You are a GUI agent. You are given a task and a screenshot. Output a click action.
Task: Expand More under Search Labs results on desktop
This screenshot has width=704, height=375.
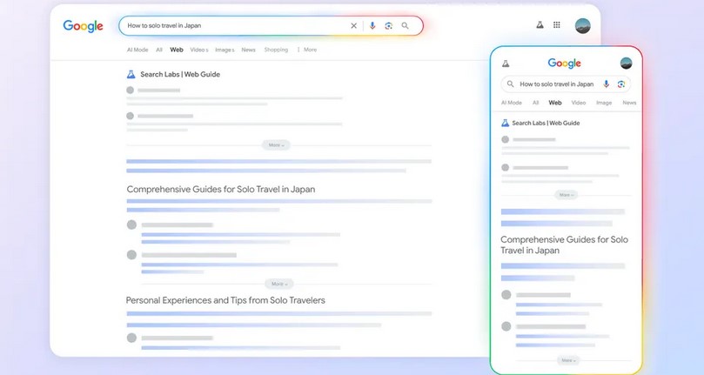[x=276, y=145]
